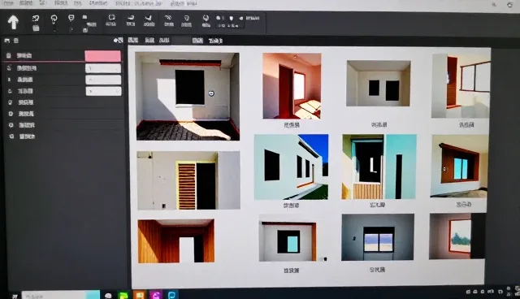Click the pink color swatch in the side panel
Viewport: 520px width, 299px height.
(x=103, y=56)
